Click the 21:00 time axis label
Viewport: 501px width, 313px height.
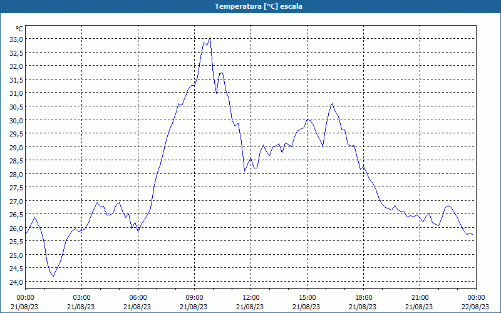tap(420, 298)
